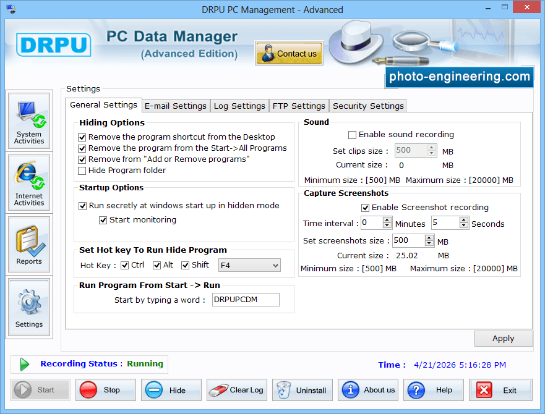Click the DRPU logo
The image size is (545, 414).
[x=54, y=45]
